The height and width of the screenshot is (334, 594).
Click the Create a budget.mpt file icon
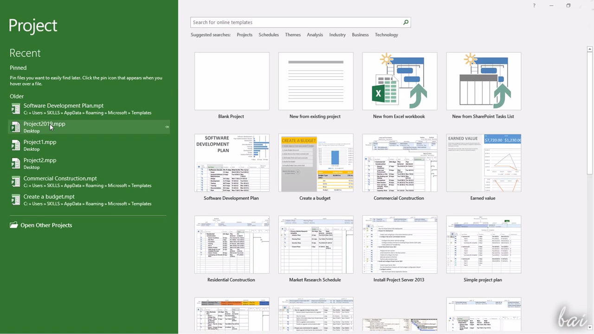point(15,199)
